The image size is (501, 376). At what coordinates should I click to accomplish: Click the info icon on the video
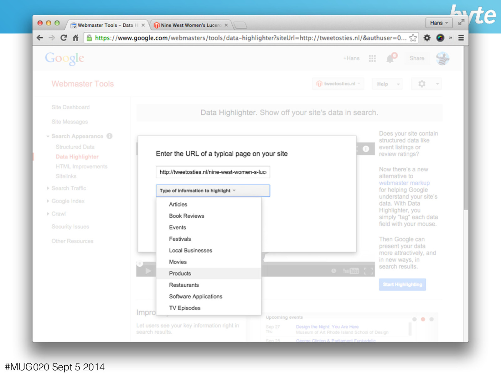[x=366, y=149]
